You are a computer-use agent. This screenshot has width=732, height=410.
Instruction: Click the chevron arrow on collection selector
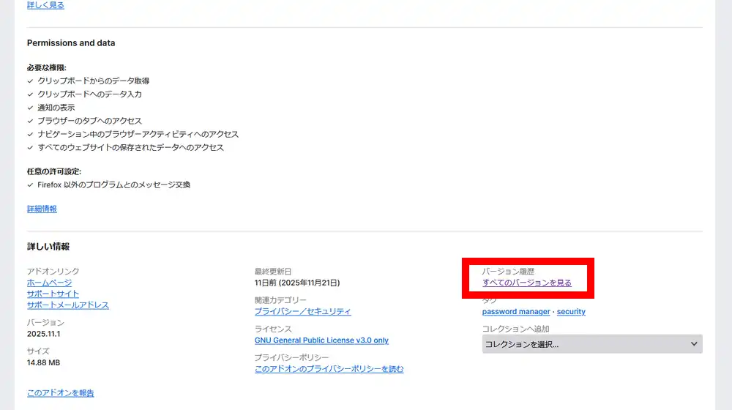coord(694,344)
